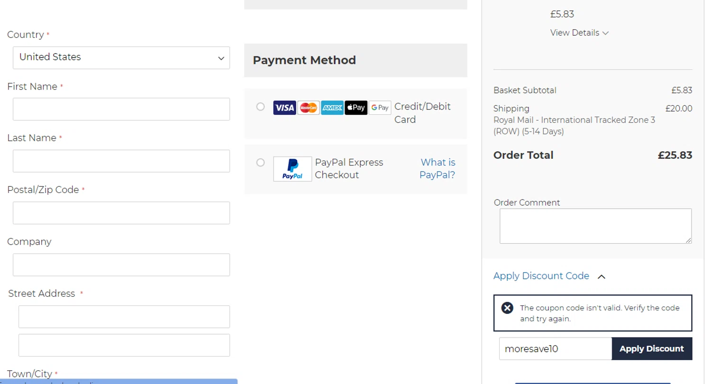Click the discount code field containing moresave10
The height and width of the screenshot is (384, 711).
556,349
